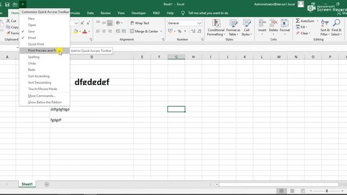The image size is (347, 195).
Task: Click the Align Left icon
Action: (98, 31)
